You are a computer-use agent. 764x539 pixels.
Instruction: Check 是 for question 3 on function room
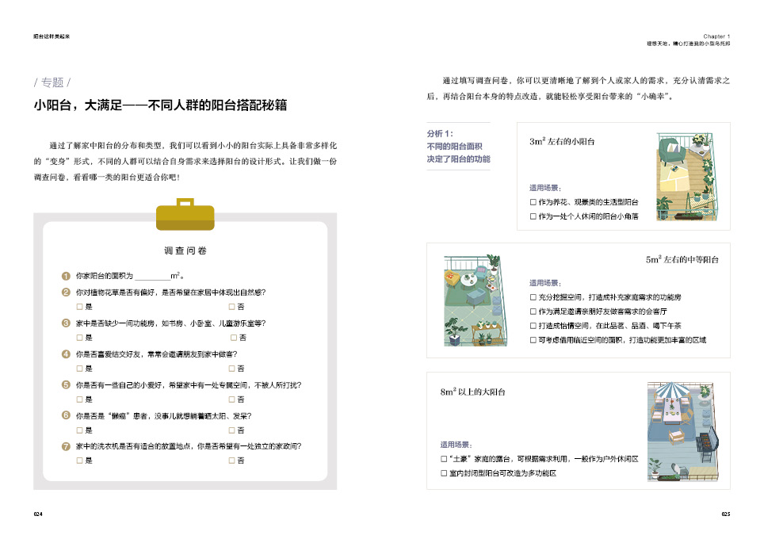[79, 337]
